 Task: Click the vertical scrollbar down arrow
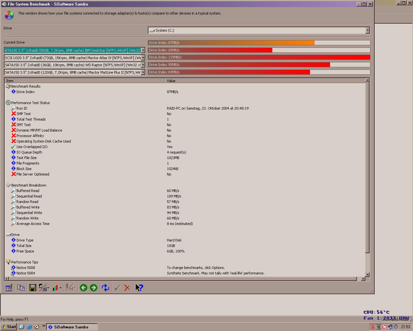click(x=367, y=274)
